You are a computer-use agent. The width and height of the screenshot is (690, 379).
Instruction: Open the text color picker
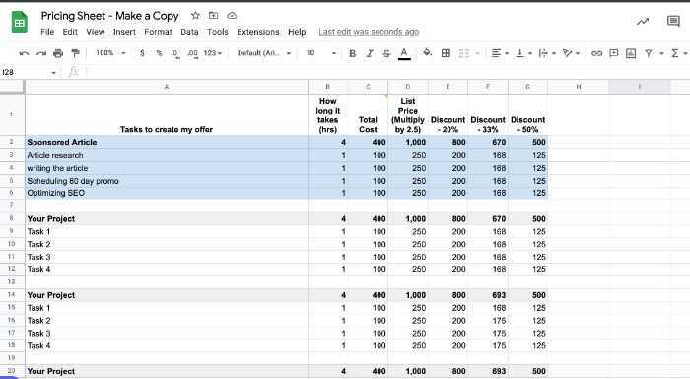[x=404, y=53]
